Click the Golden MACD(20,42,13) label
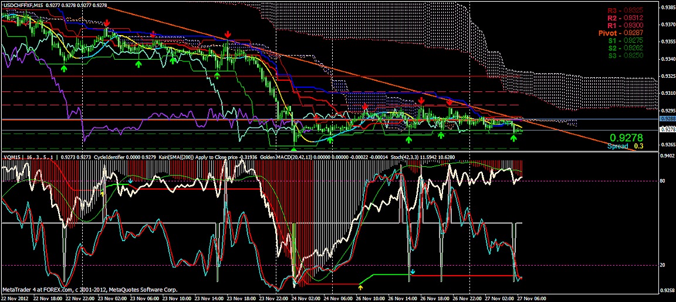 pos(285,157)
